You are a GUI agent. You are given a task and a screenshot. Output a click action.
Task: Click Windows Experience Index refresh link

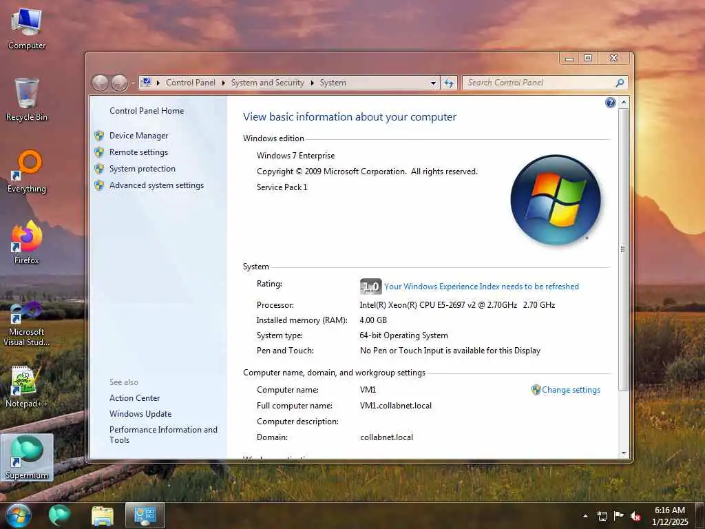[x=481, y=287]
